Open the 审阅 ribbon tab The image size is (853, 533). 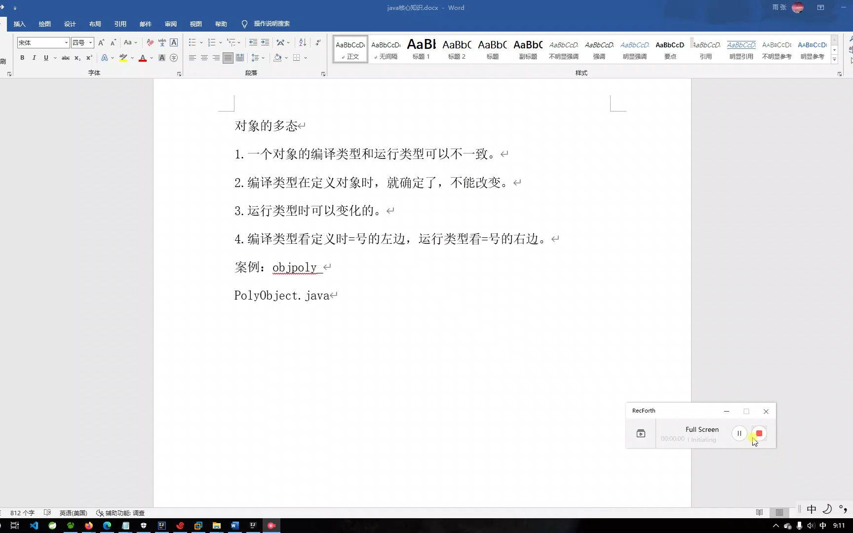171,24
